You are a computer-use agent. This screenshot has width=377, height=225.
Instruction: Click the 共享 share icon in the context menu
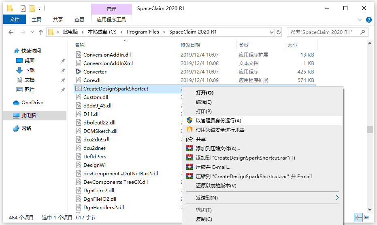coord(190,139)
